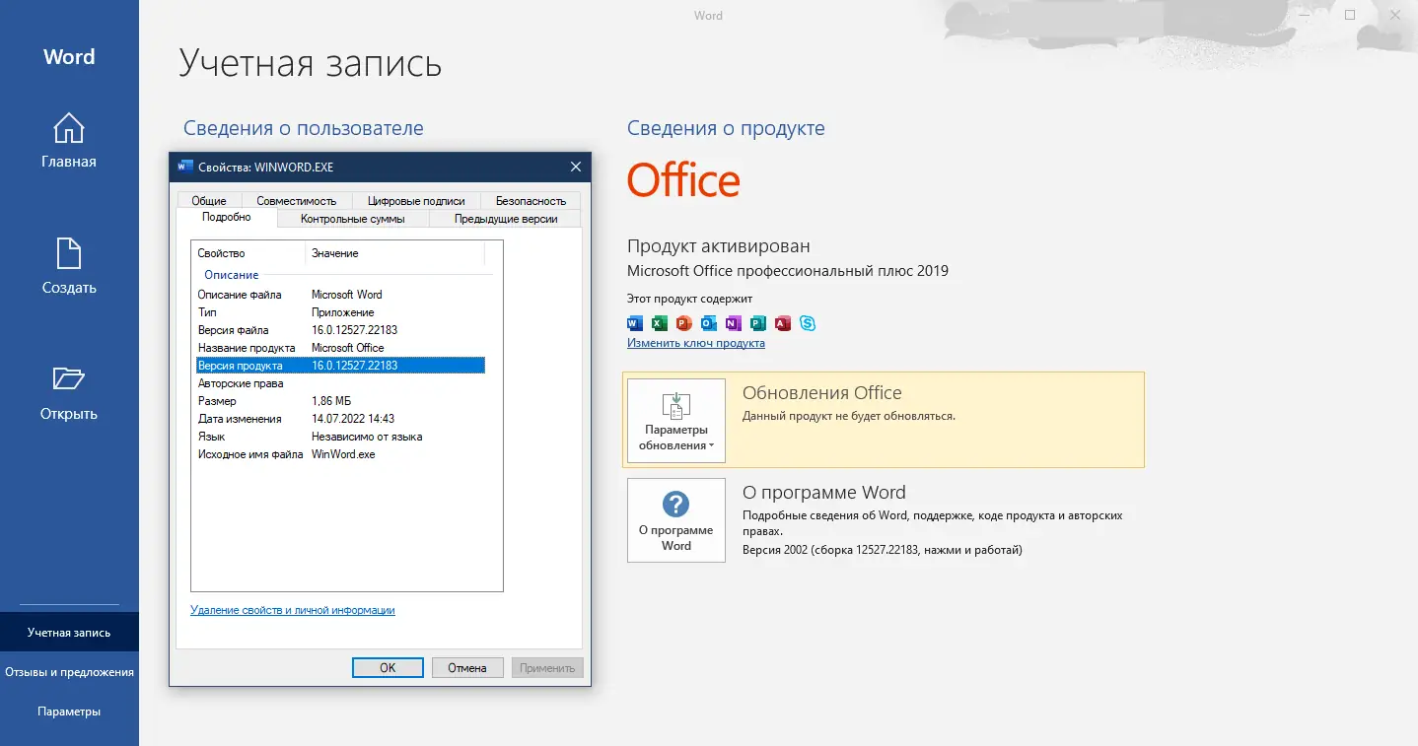Click the Сведения о пользователе heading

coord(304,128)
